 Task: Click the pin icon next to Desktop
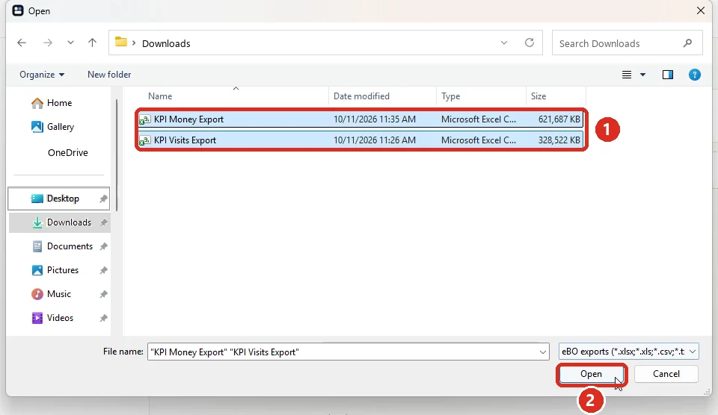pos(103,199)
